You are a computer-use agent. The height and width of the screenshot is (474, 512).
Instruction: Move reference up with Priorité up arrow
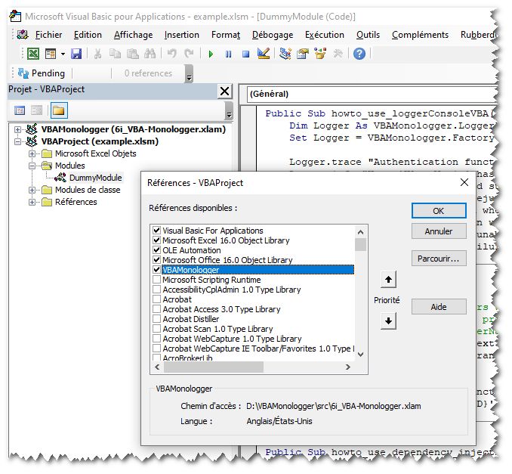[388, 280]
